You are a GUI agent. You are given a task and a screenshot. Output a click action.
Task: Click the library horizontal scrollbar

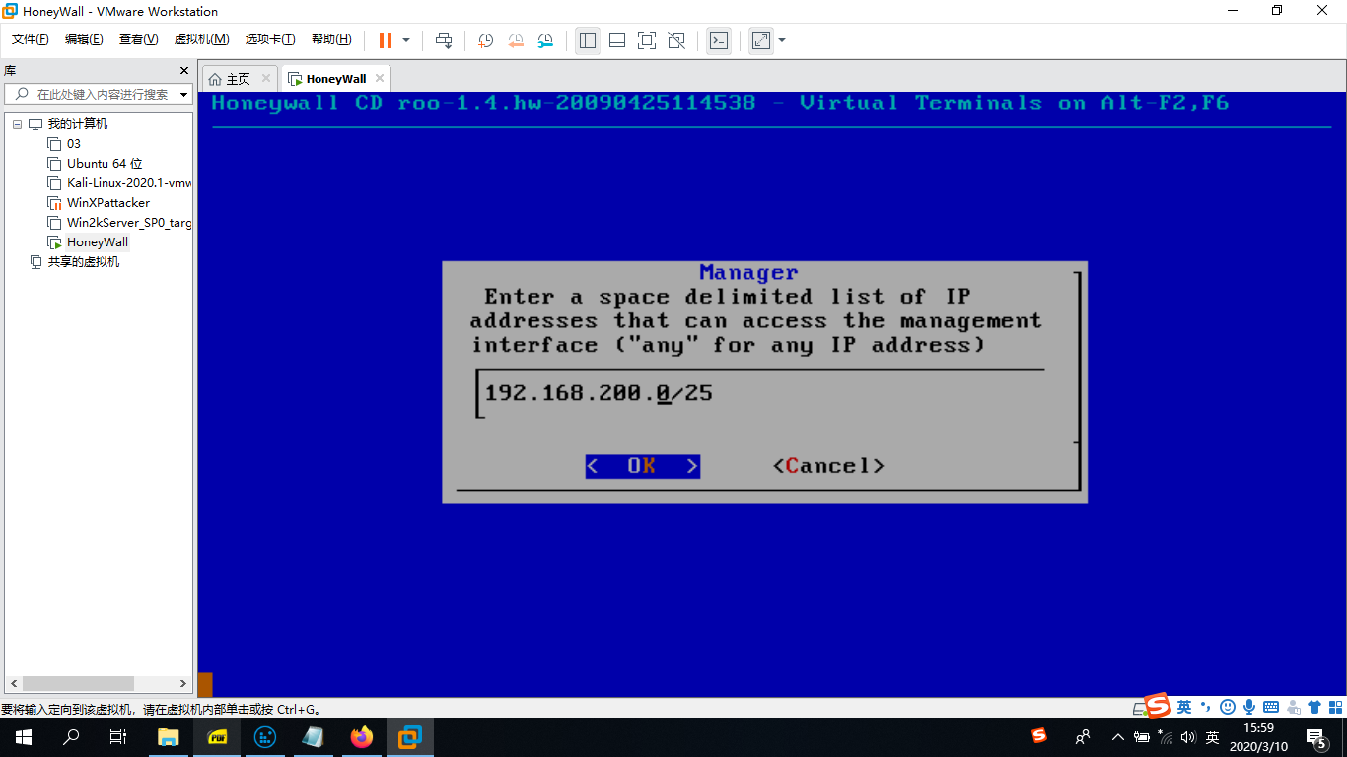78,683
